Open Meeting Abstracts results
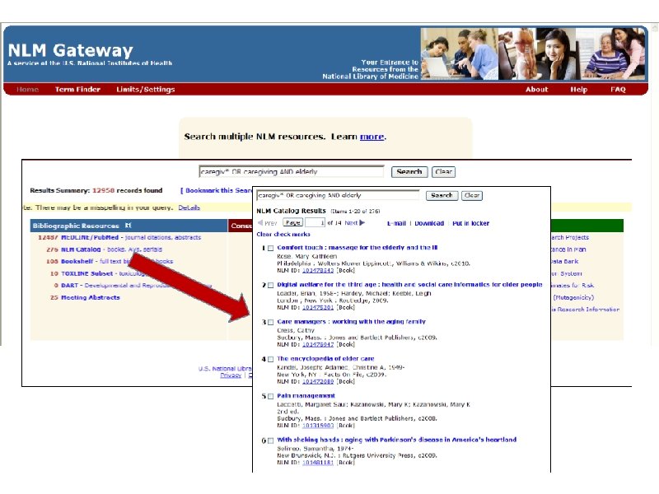The height and width of the screenshot is (494, 659). click(91, 297)
